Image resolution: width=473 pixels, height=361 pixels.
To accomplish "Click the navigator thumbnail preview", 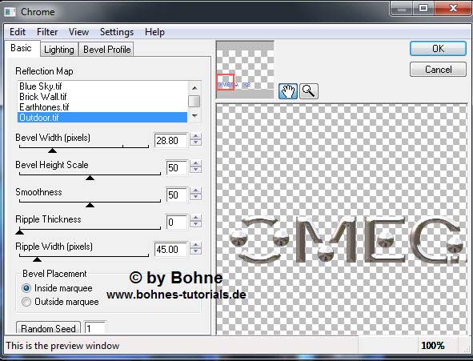I will click(245, 70).
